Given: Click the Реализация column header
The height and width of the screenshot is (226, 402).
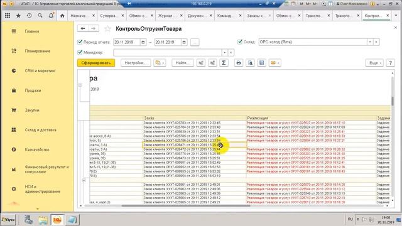Looking at the screenshot, I should (311, 118).
